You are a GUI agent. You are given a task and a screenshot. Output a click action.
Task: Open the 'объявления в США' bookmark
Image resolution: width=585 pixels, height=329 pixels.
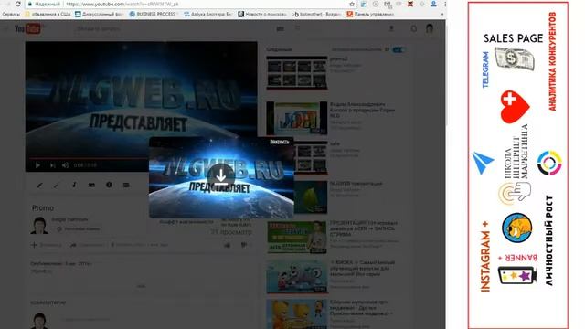[48, 15]
